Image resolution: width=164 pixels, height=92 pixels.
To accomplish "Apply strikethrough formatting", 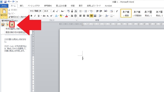I will pos(44,16).
